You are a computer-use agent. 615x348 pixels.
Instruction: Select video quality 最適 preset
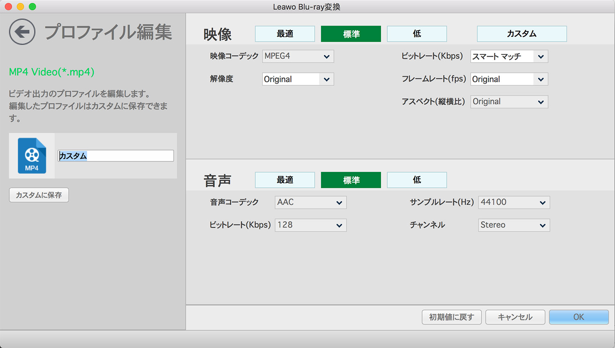pos(285,34)
